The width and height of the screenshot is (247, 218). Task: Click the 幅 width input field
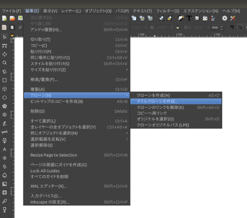163,27
